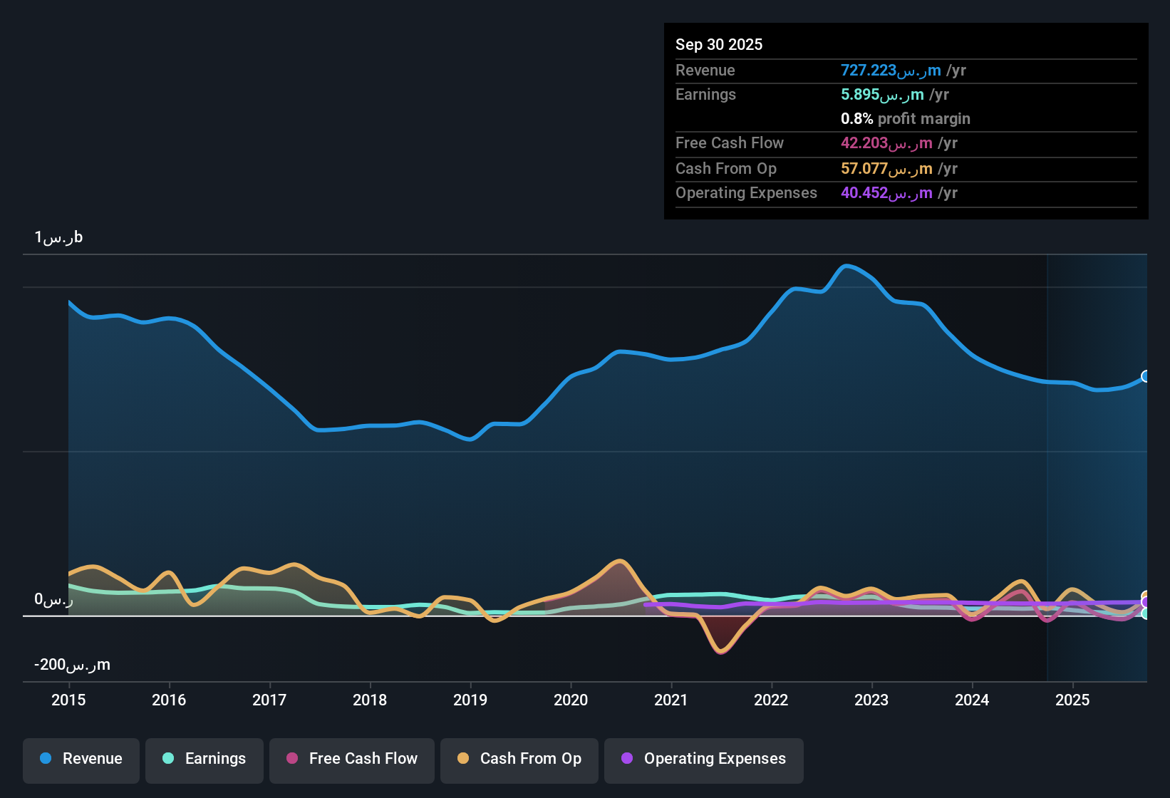Select the Cash From Op legend item
The width and height of the screenshot is (1170, 798).
(519, 759)
